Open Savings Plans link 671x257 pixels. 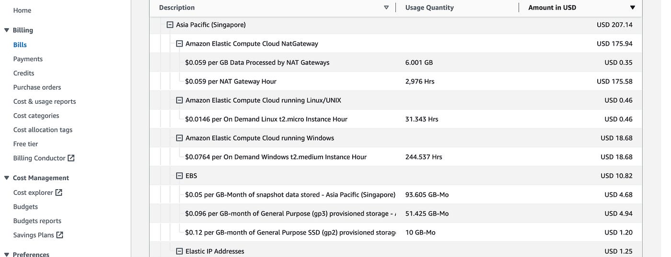coord(34,235)
